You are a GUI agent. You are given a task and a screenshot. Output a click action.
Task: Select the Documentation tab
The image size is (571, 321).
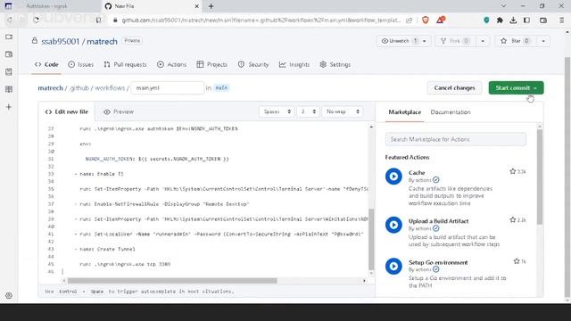pos(451,112)
